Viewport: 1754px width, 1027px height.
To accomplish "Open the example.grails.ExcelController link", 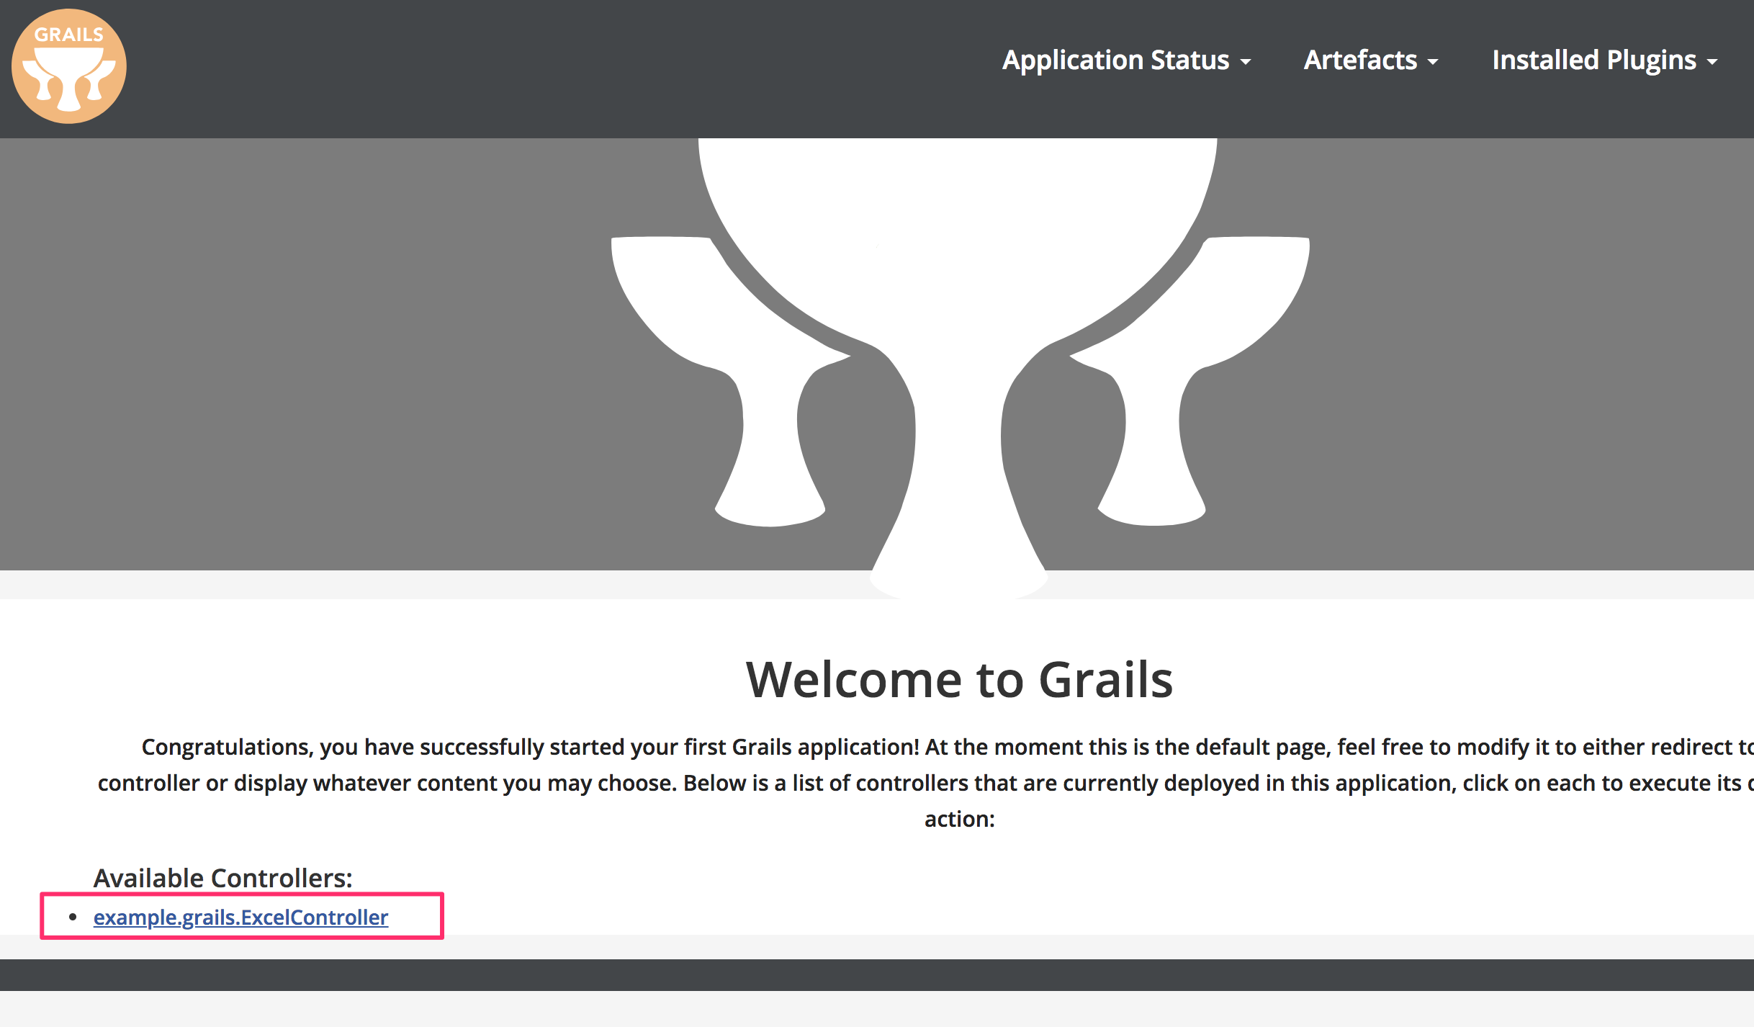I will point(240,917).
